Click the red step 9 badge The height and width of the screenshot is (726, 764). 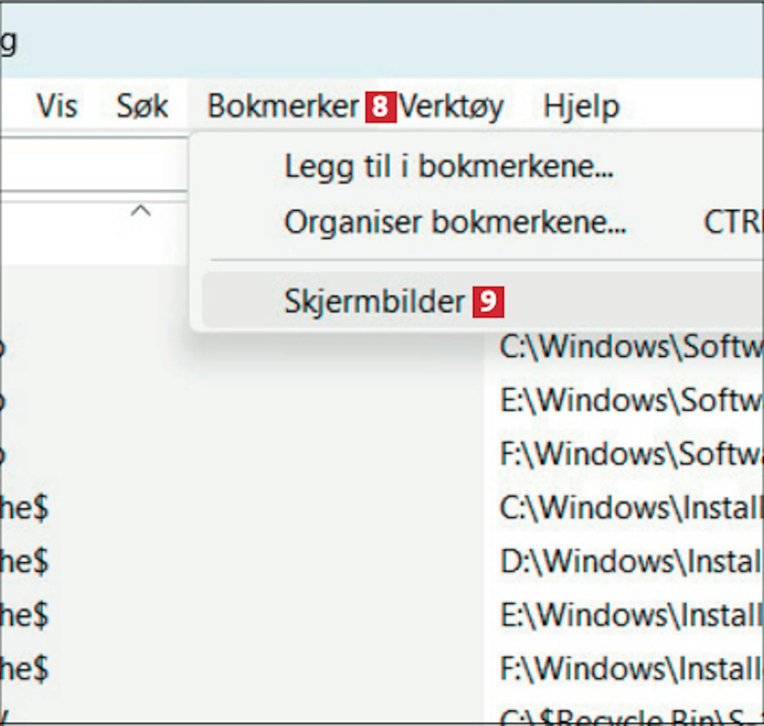488,302
